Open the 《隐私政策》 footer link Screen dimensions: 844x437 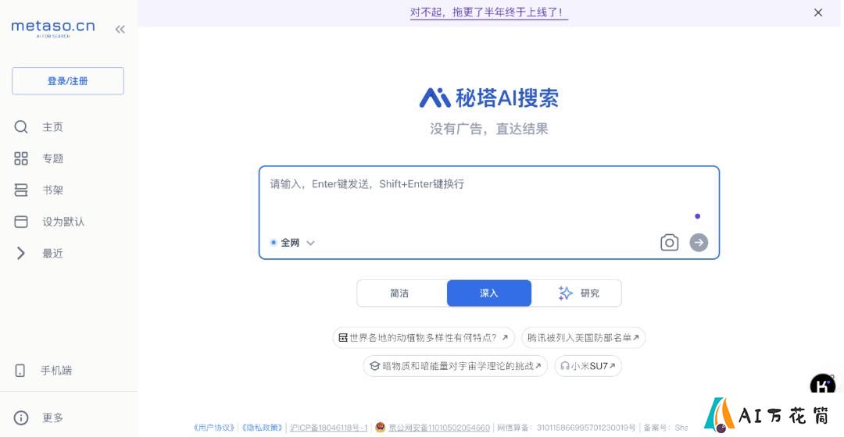click(x=262, y=428)
